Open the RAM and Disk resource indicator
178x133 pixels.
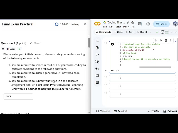164,32
